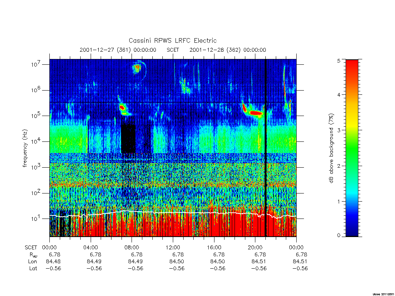This screenshot has height=296, width=395.
Task: Click the 16:00 time tick label
Action: click(214, 247)
